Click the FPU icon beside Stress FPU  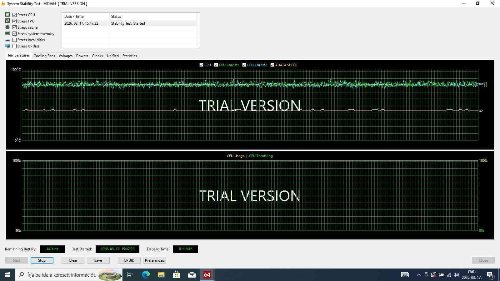[x=7, y=21]
